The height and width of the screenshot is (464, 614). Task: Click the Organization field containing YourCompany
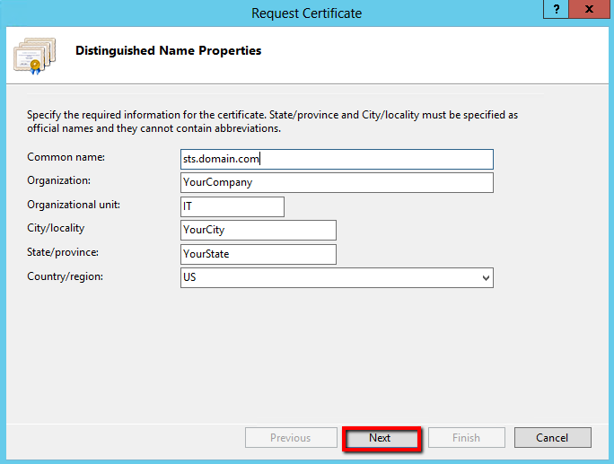click(337, 182)
